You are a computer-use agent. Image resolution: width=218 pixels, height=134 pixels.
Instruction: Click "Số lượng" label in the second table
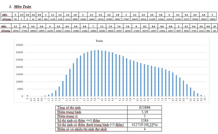click(5, 31)
